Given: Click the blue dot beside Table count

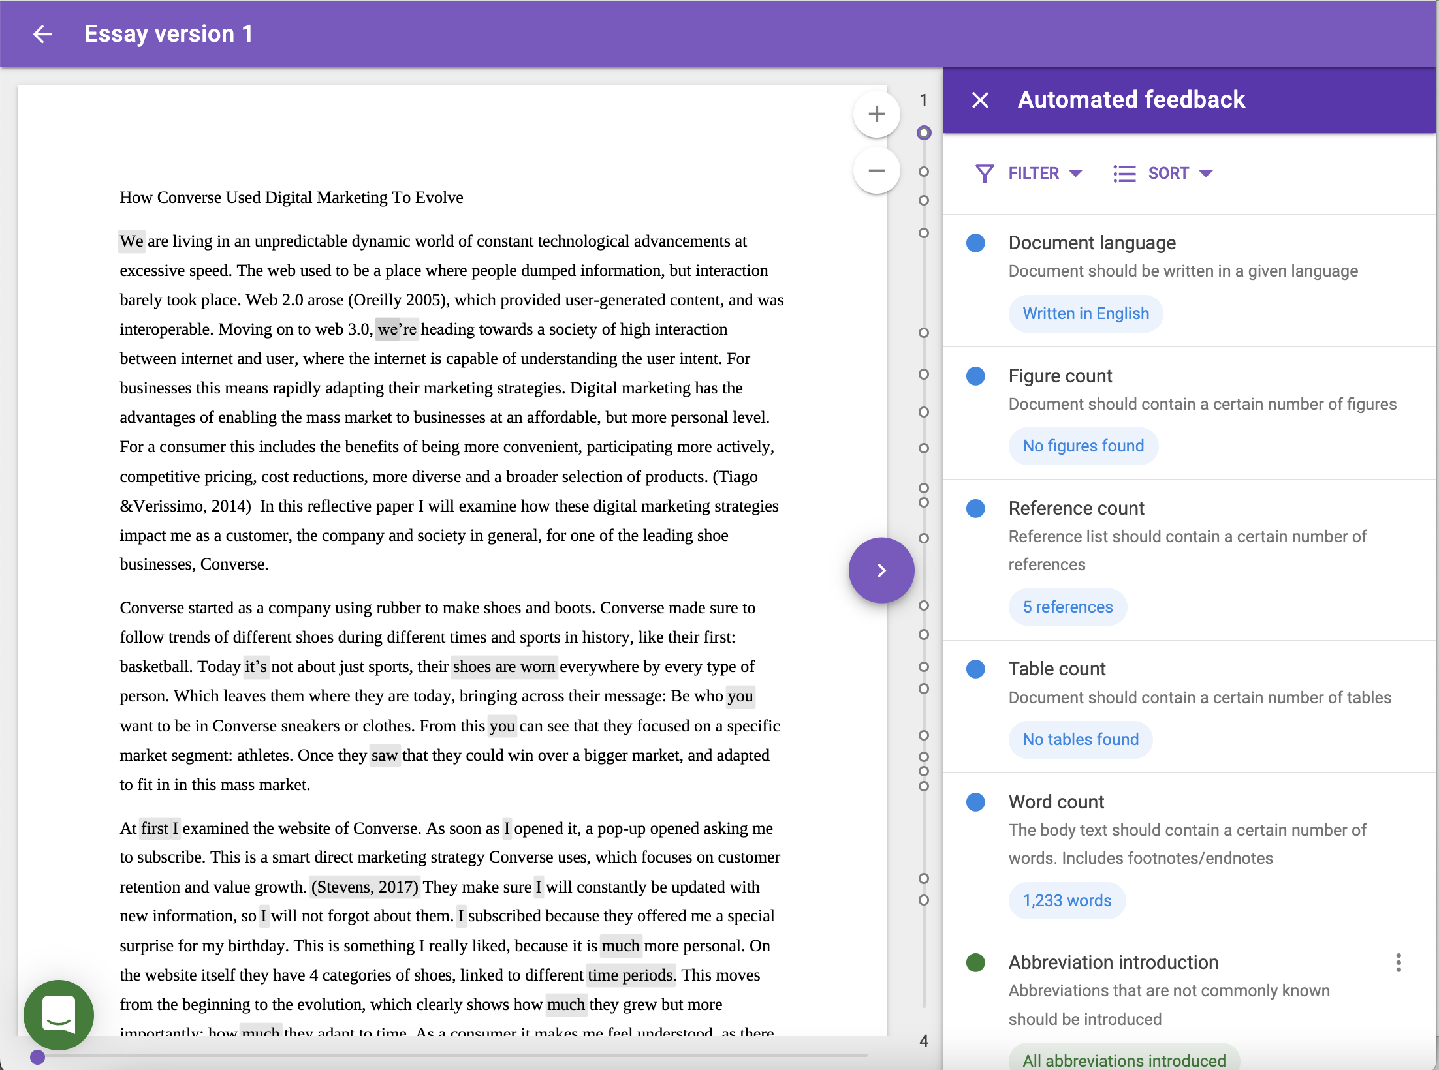Looking at the screenshot, I should pyautogui.click(x=975, y=669).
